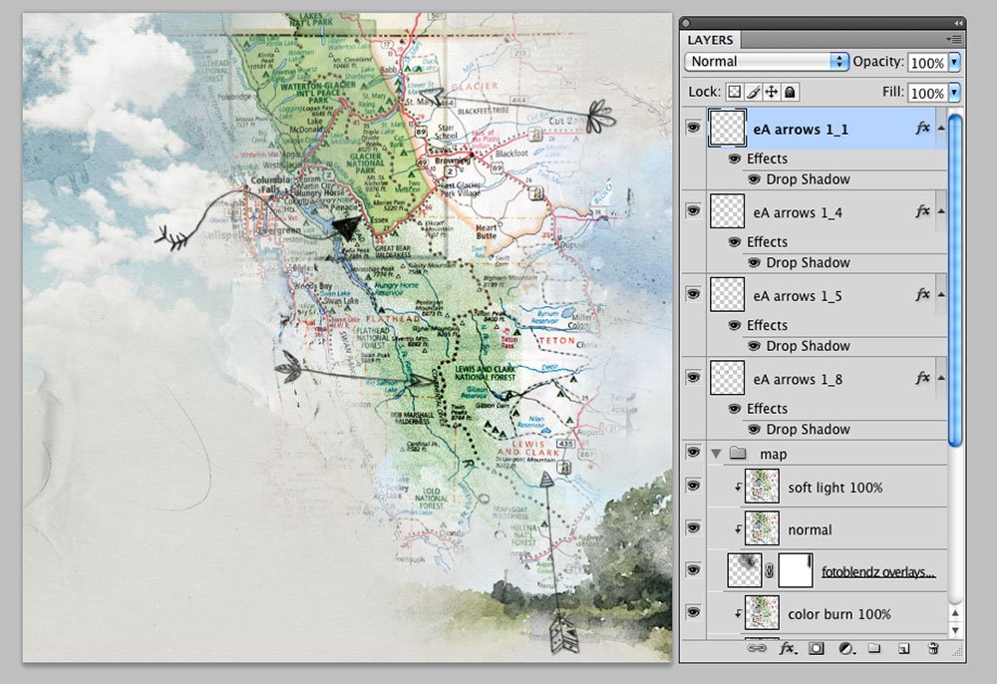Click the lock all padlock icon
Viewport: 997px width, 684px height.
pyautogui.click(x=790, y=92)
